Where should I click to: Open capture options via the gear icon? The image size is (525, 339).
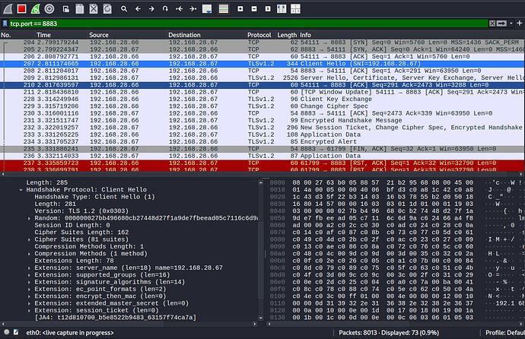click(x=49, y=9)
